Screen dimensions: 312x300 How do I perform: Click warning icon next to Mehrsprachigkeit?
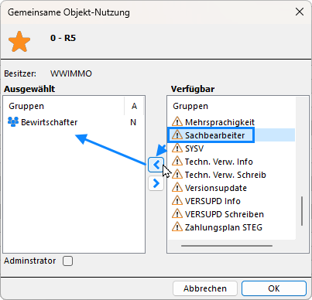pos(177,121)
